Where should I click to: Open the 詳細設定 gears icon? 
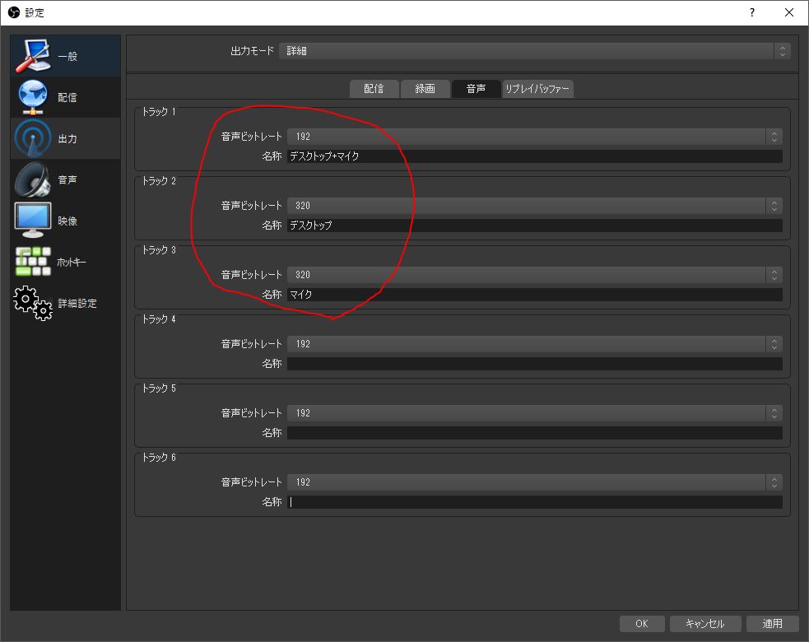(x=33, y=303)
